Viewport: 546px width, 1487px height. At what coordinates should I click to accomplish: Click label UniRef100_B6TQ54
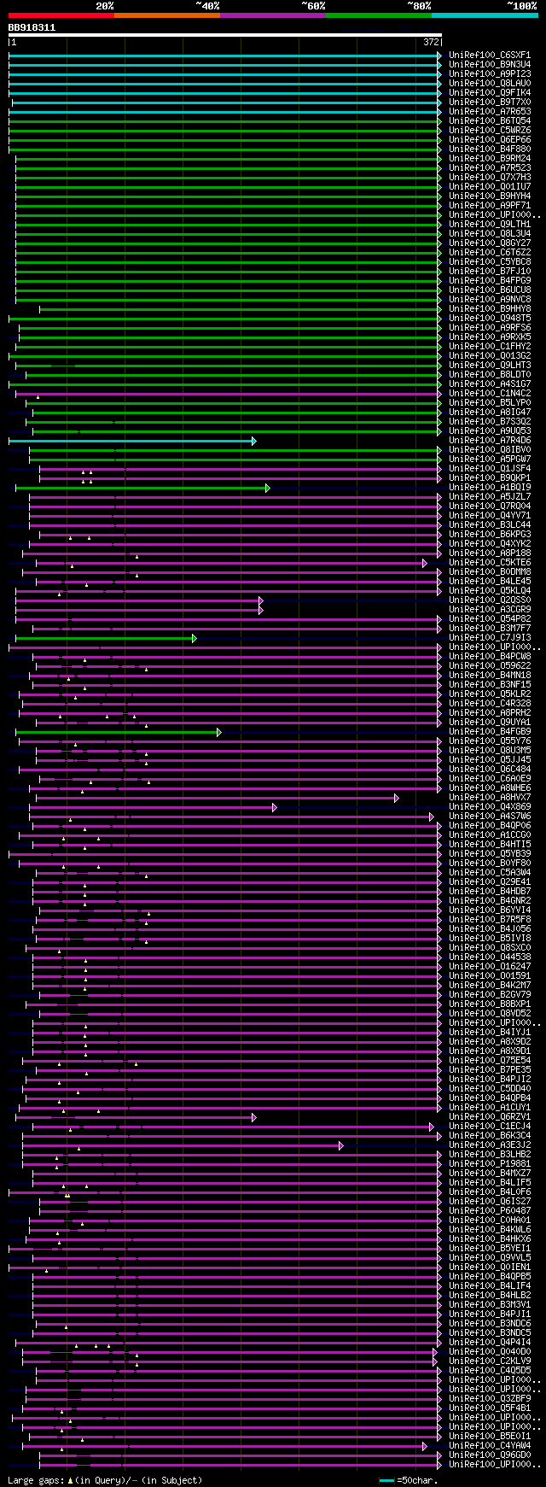(x=490, y=121)
